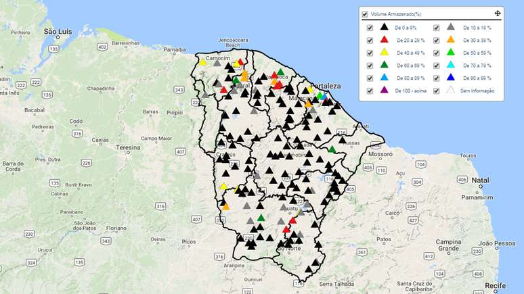Click the lone dark green marker in southwest Ceará
524x294 pixels.
261,217
